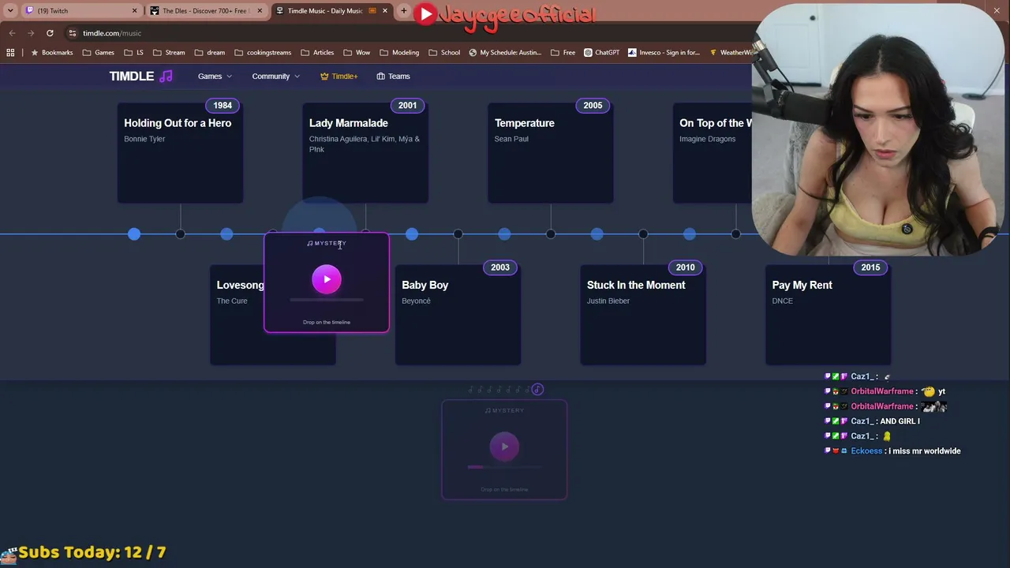Select the Stuck In the Moment card
1010x568 pixels.
643,315
